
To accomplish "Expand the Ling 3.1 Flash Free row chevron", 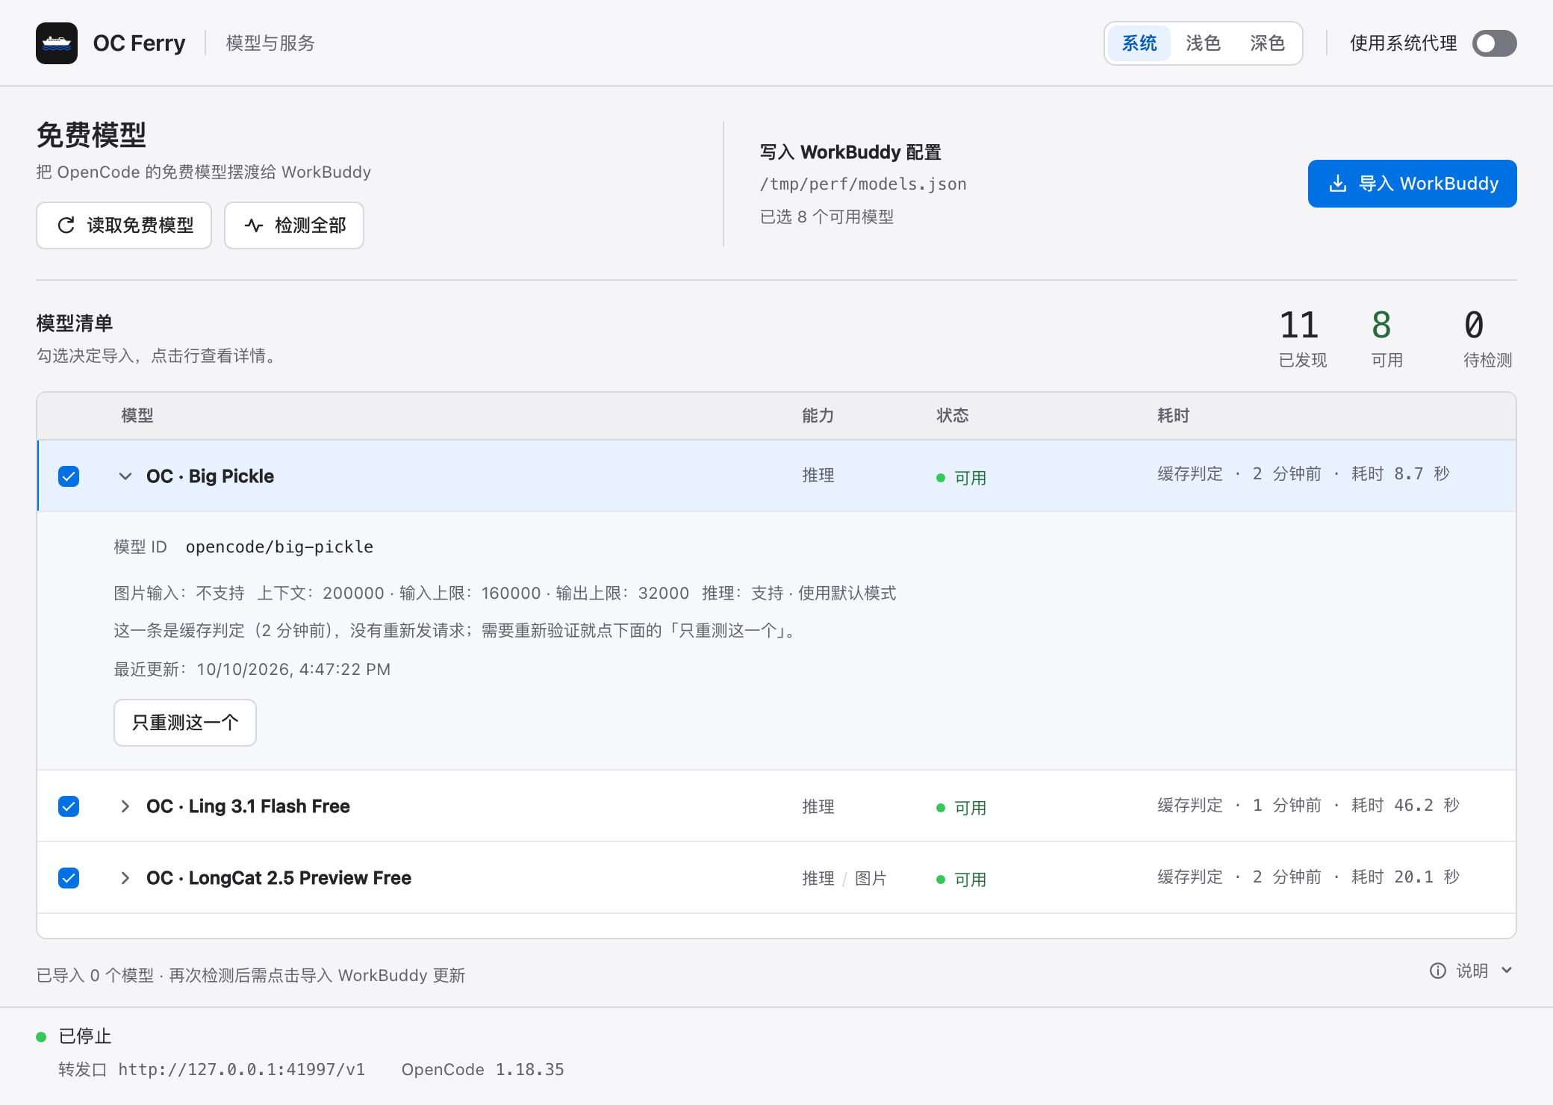I will [x=125, y=806].
